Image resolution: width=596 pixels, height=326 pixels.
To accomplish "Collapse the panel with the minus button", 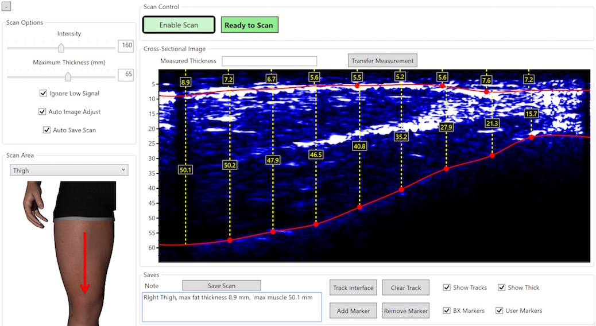I will coord(7,6).
